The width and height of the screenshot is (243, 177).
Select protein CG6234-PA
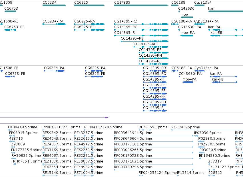click(54, 68)
